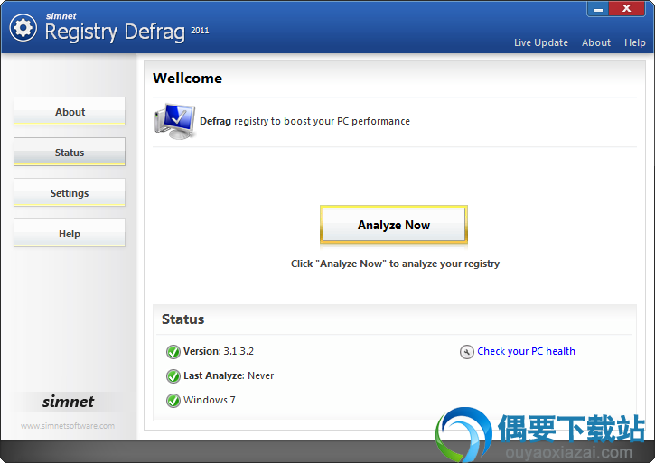Click the wrench icon next to Check your PC health
This screenshot has width=655, height=463.
point(466,352)
